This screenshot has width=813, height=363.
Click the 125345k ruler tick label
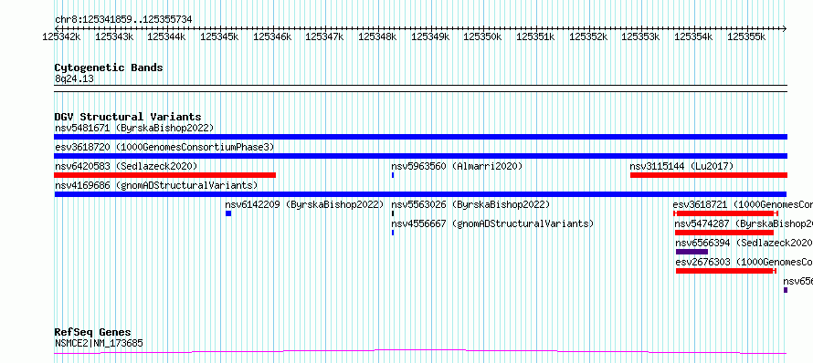click(219, 36)
